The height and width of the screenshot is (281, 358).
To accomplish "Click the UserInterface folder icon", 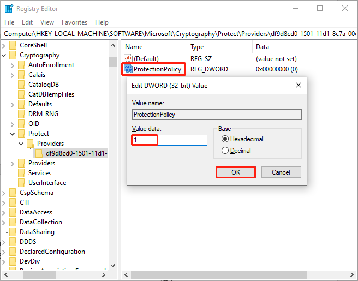I will (21, 183).
